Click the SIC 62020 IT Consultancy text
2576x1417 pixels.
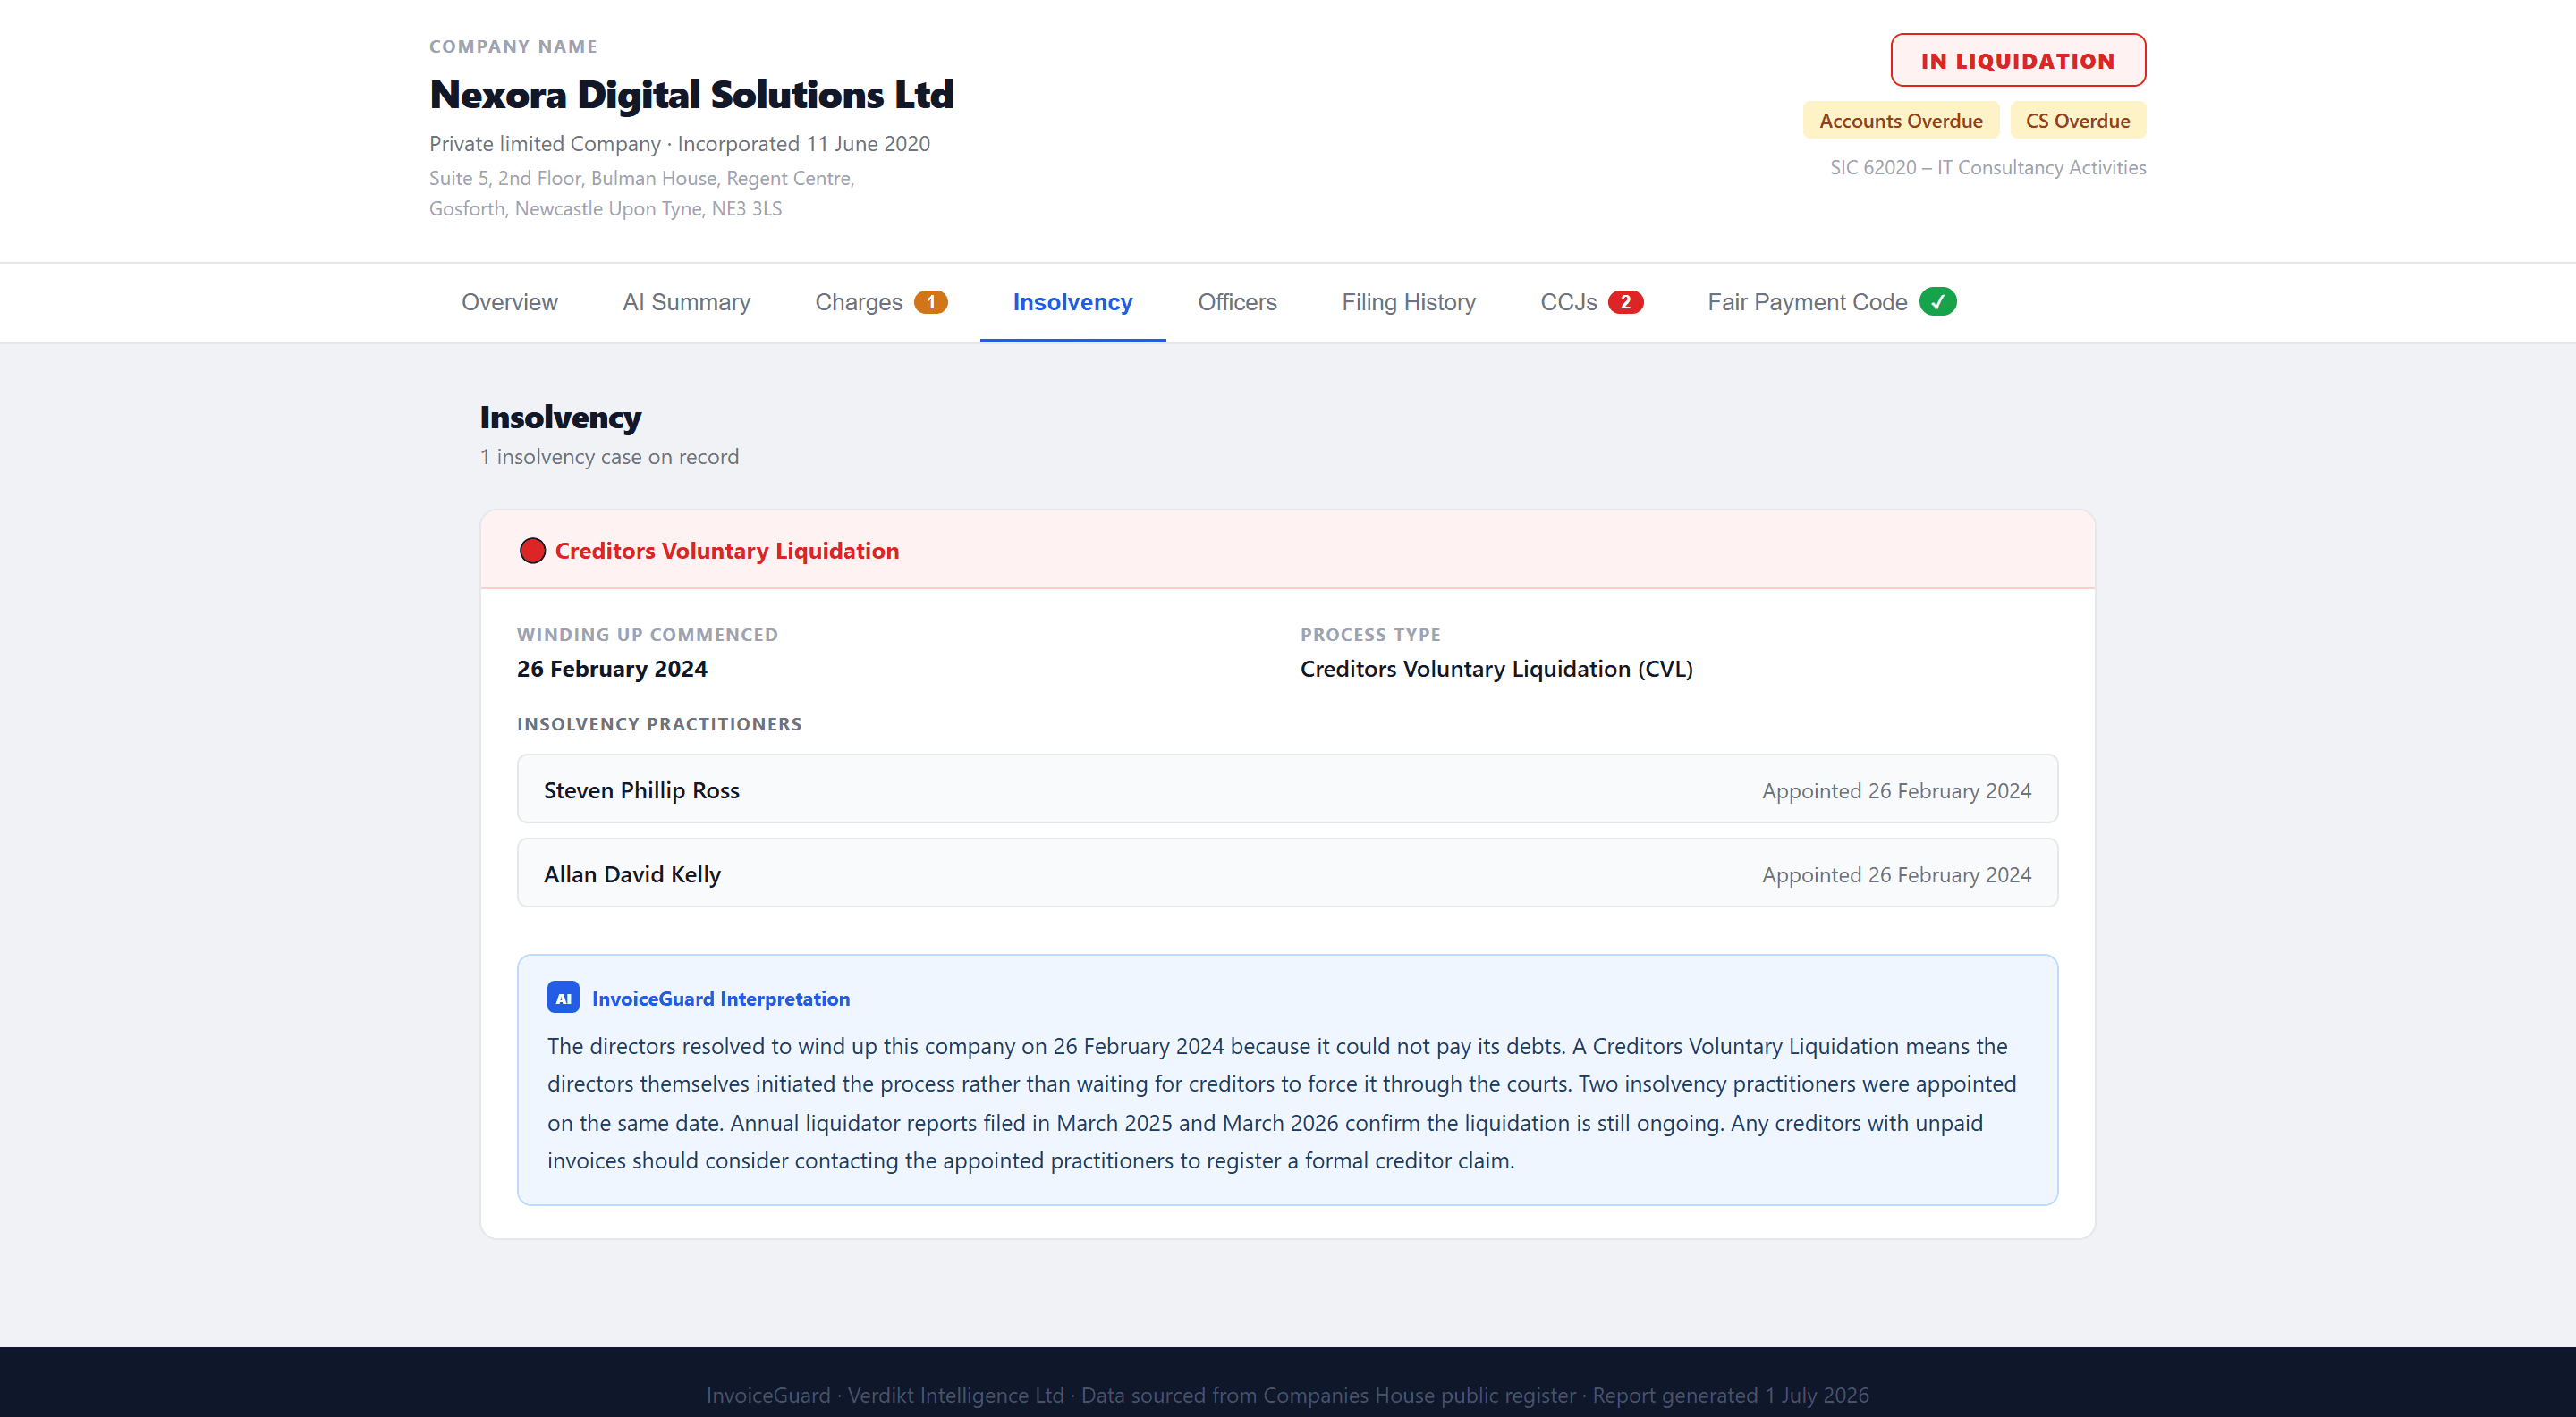coord(1987,168)
